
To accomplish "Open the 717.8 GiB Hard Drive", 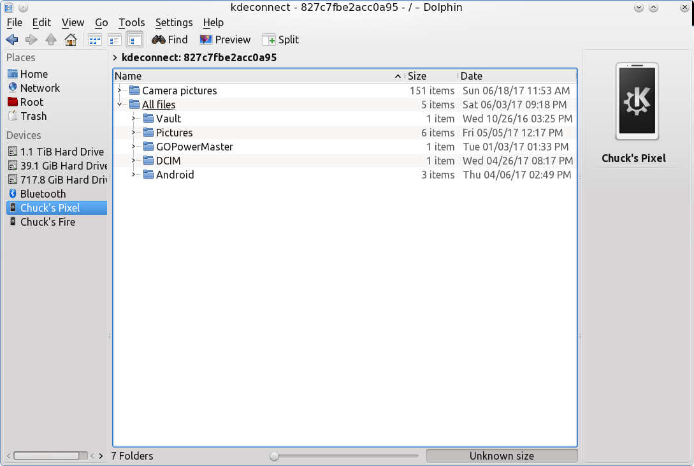I will click(57, 180).
